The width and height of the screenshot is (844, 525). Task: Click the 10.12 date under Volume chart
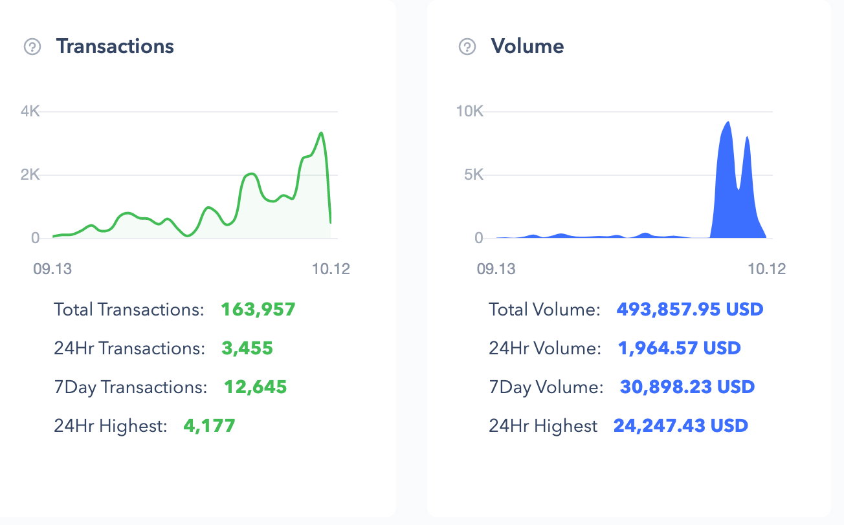tap(767, 269)
